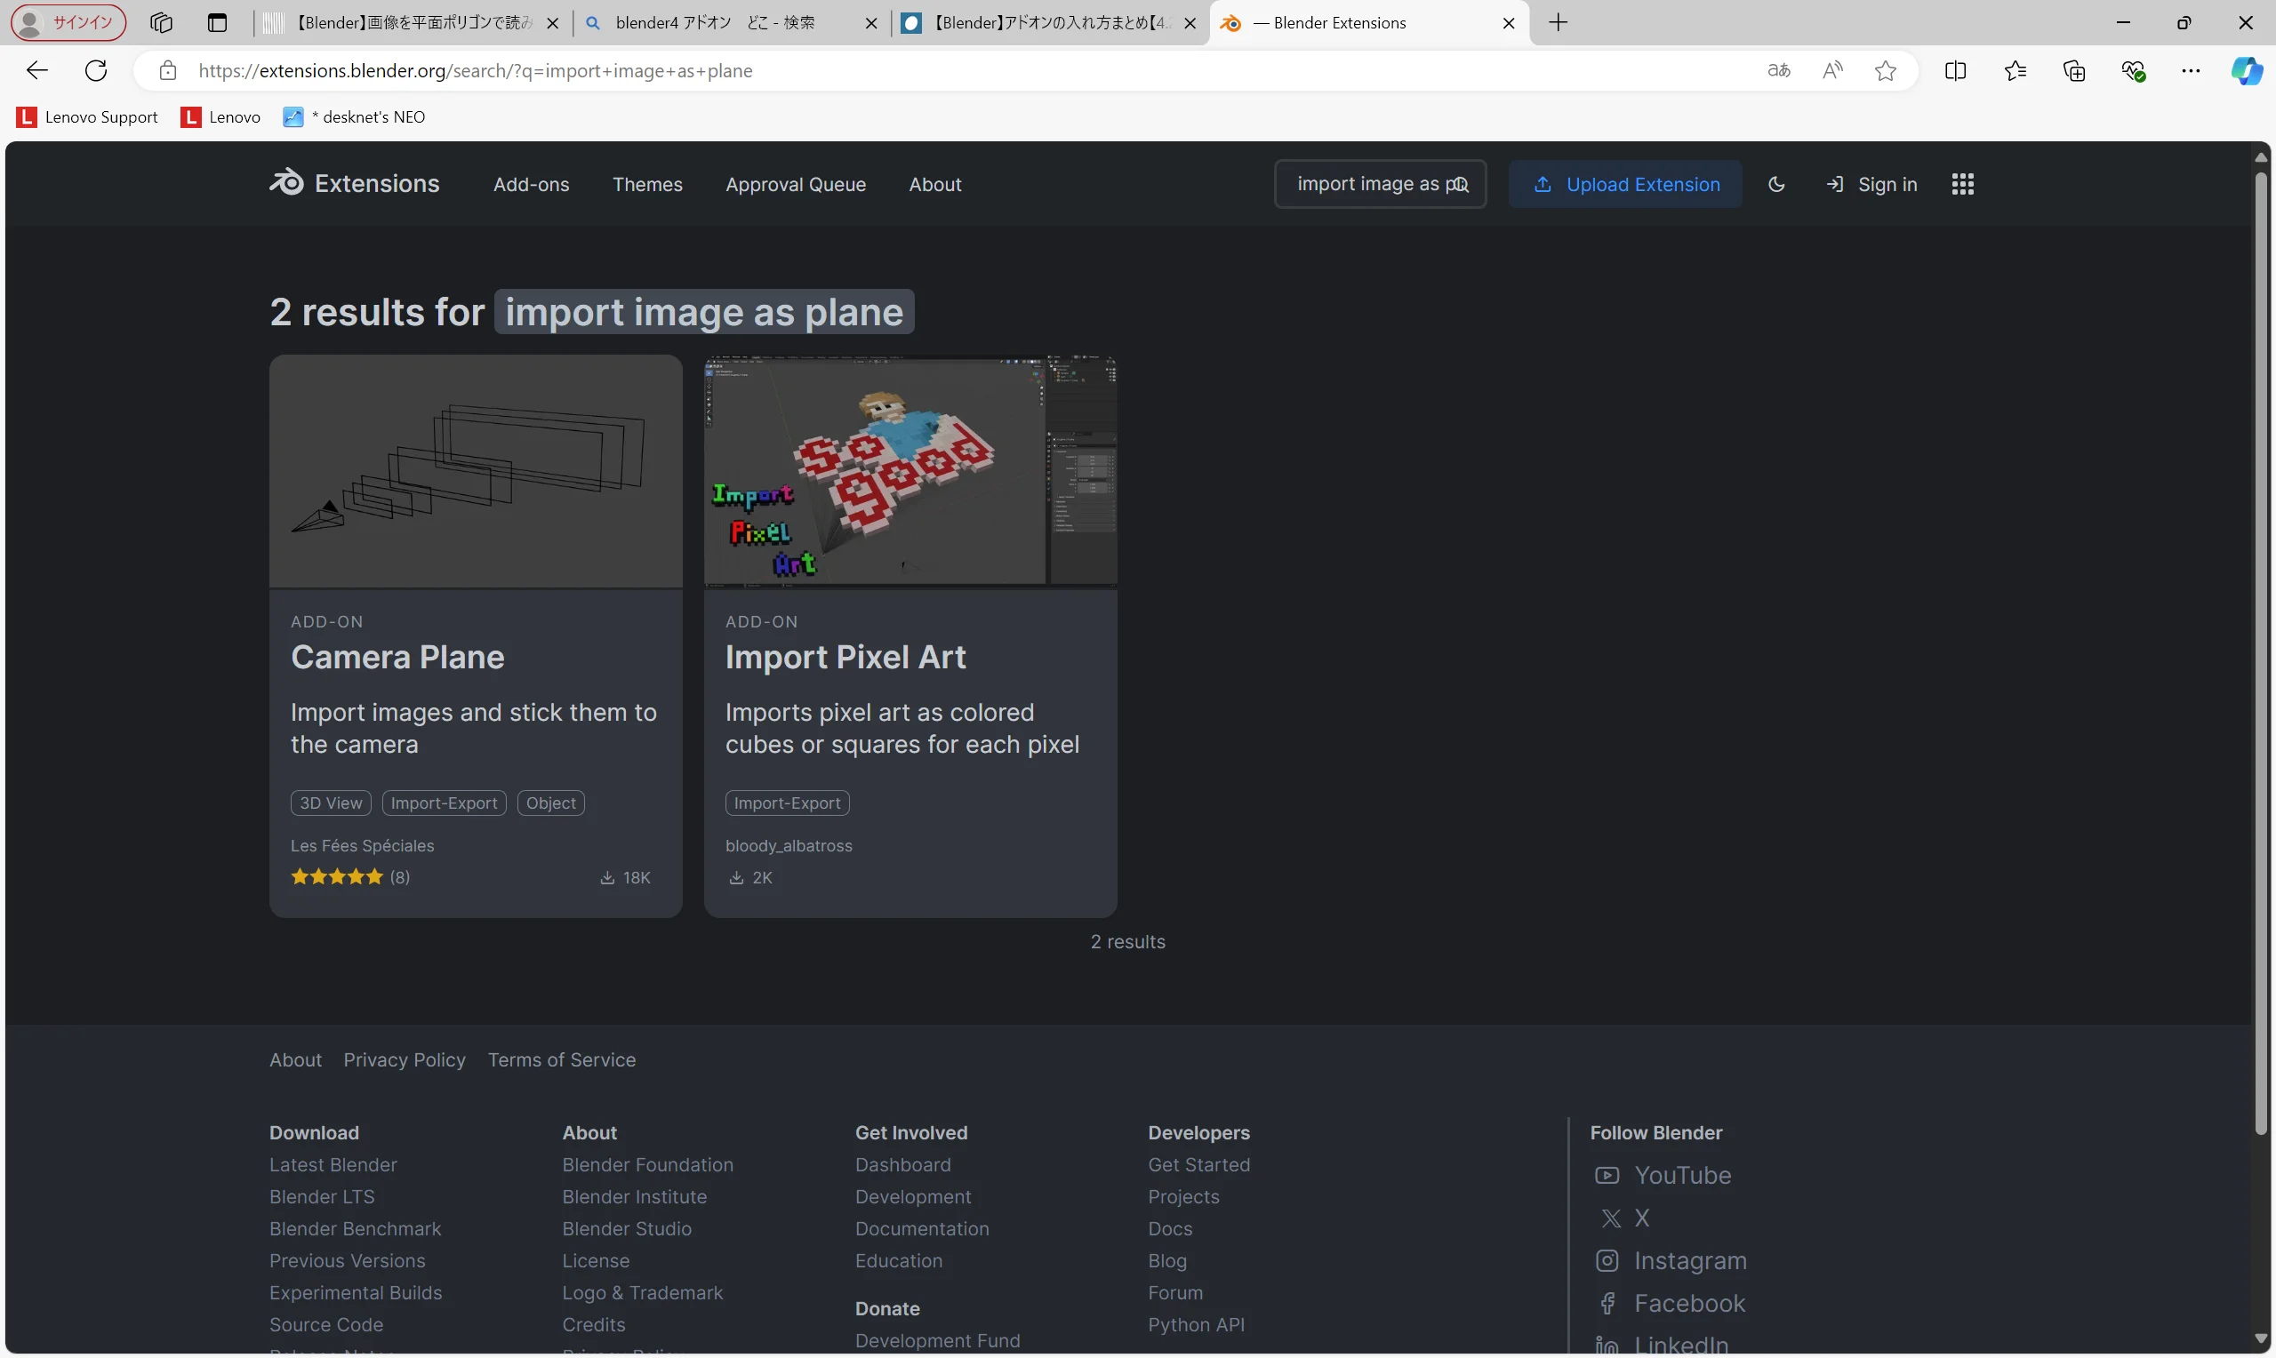2276x1358 pixels.
Task: Click the bloody_albatross author name
Action: click(789, 845)
